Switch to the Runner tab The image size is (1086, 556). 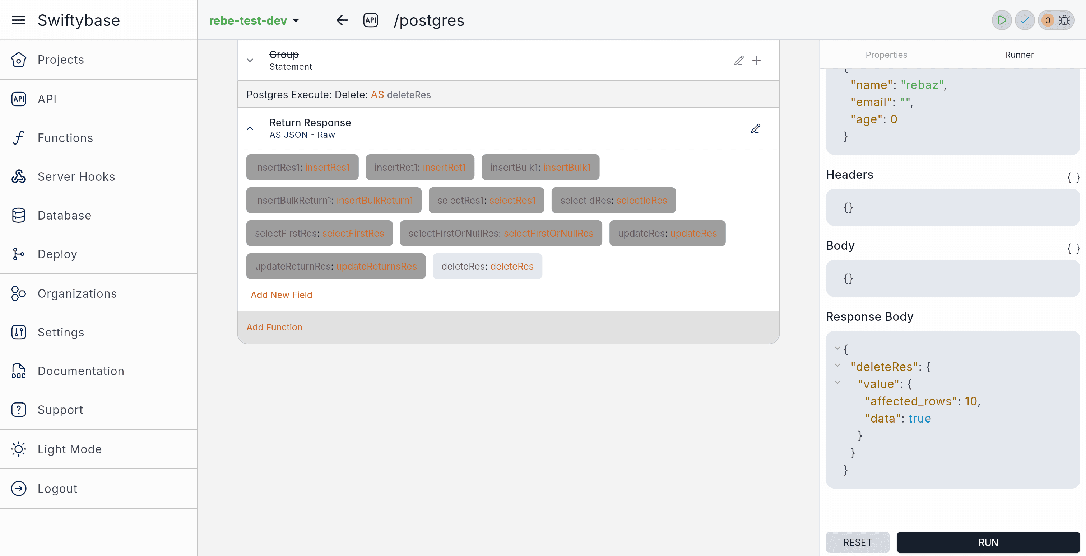click(1019, 55)
